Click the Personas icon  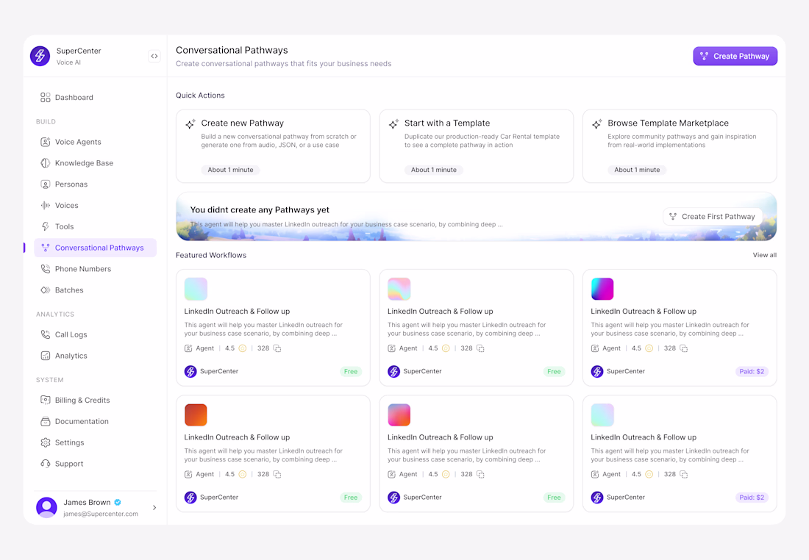(46, 184)
